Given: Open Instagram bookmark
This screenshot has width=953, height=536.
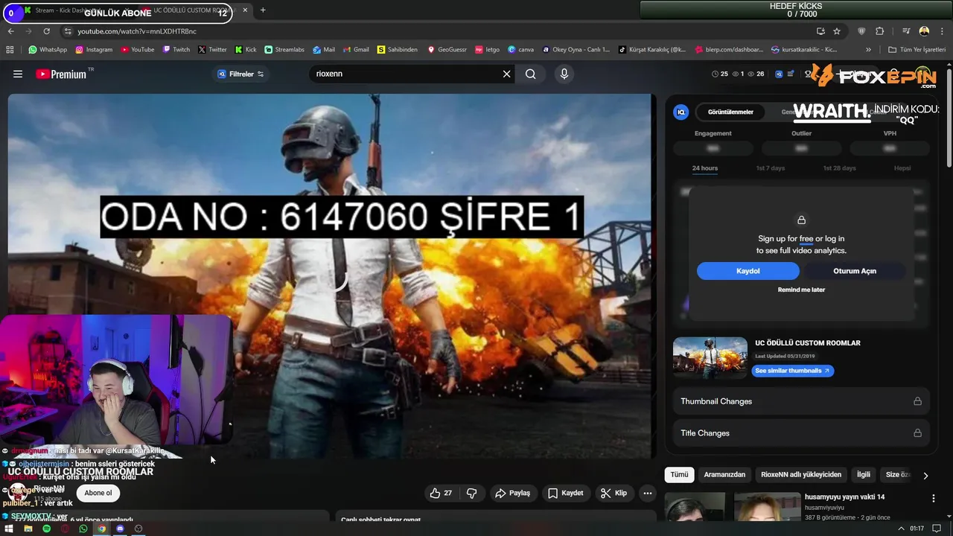Looking at the screenshot, I should (x=94, y=50).
